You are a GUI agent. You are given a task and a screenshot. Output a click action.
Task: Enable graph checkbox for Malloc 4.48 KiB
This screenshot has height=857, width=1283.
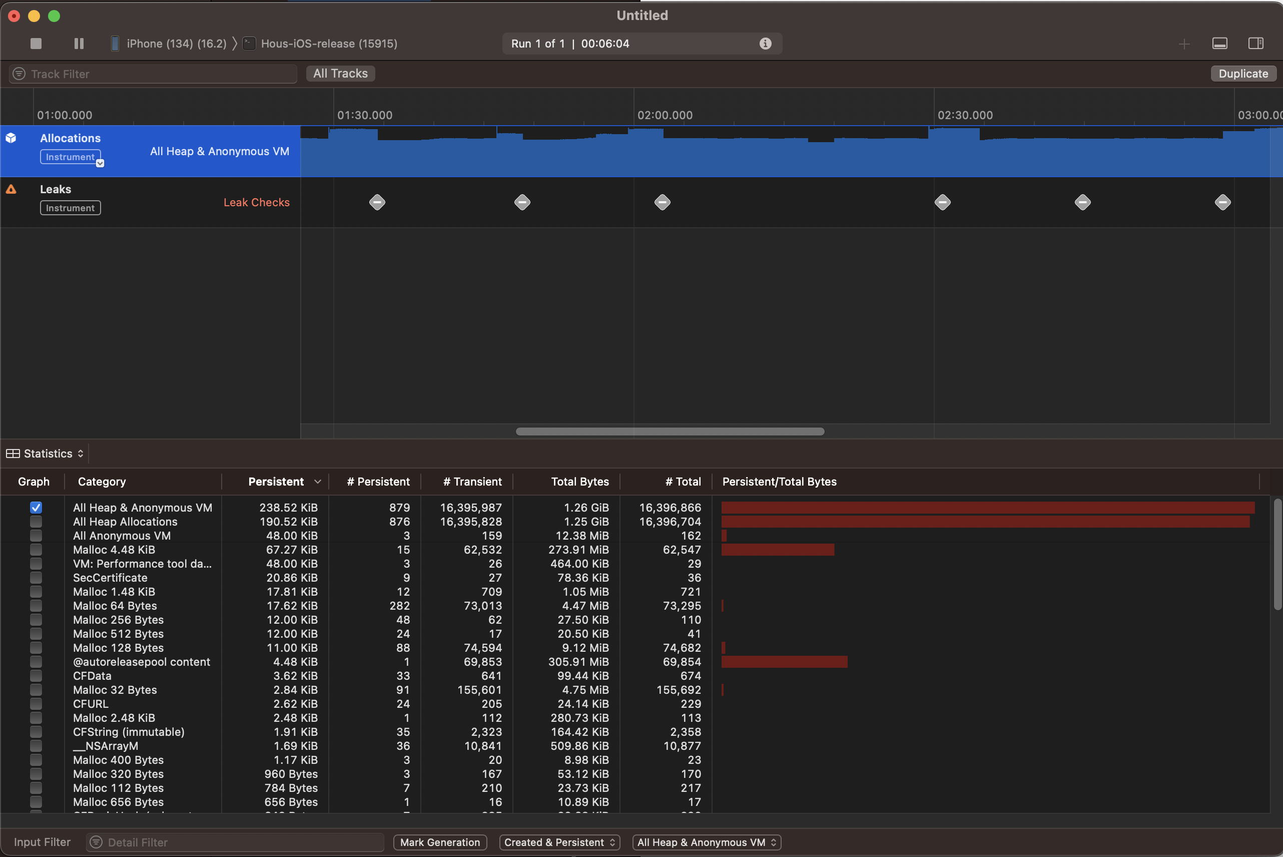coord(36,549)
